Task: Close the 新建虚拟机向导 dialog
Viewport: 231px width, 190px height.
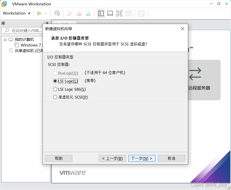Action: pos(183,29)
